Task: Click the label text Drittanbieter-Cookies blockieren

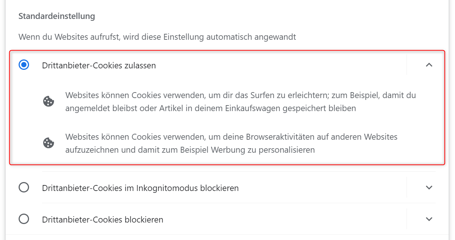Action: pyautogui.click(x=103, y=220)
